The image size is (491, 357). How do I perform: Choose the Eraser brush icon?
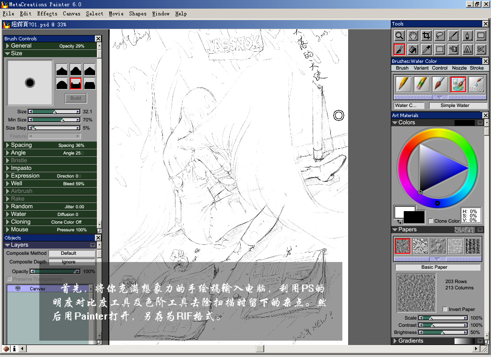[x=421, y=84]
